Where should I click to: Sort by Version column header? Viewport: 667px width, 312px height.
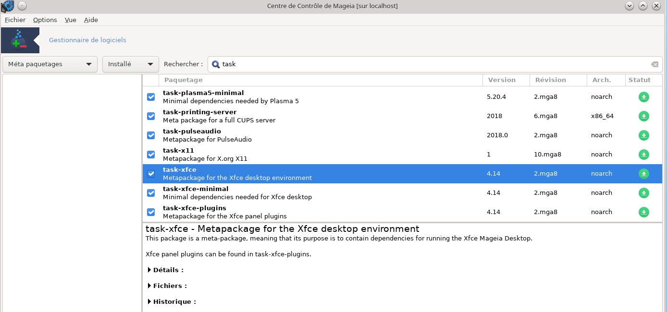point(506,80)
